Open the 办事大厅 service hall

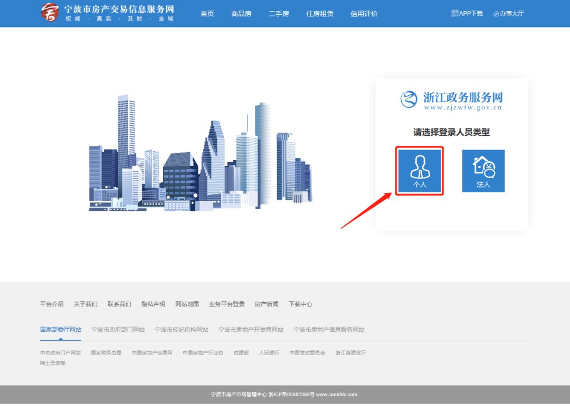click(x=508, y=14)
